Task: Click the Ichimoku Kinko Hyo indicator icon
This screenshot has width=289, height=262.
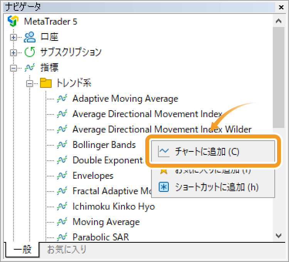Action: 62,207
